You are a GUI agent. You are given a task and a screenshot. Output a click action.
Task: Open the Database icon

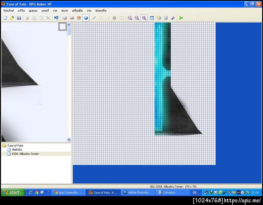pos(152,18)
